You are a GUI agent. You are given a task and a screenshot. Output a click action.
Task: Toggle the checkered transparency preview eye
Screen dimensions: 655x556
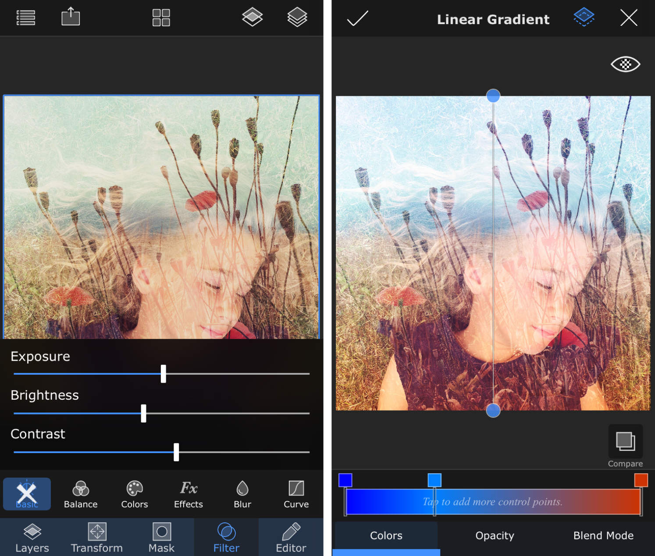(626, 64)
